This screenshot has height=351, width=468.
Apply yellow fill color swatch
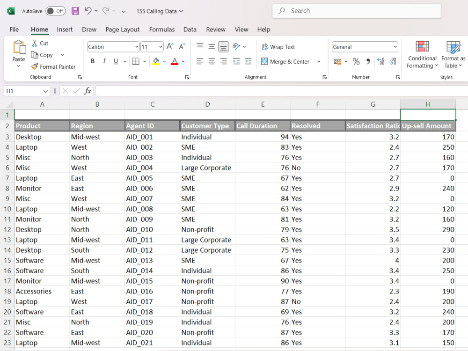(x=156, y=61)
